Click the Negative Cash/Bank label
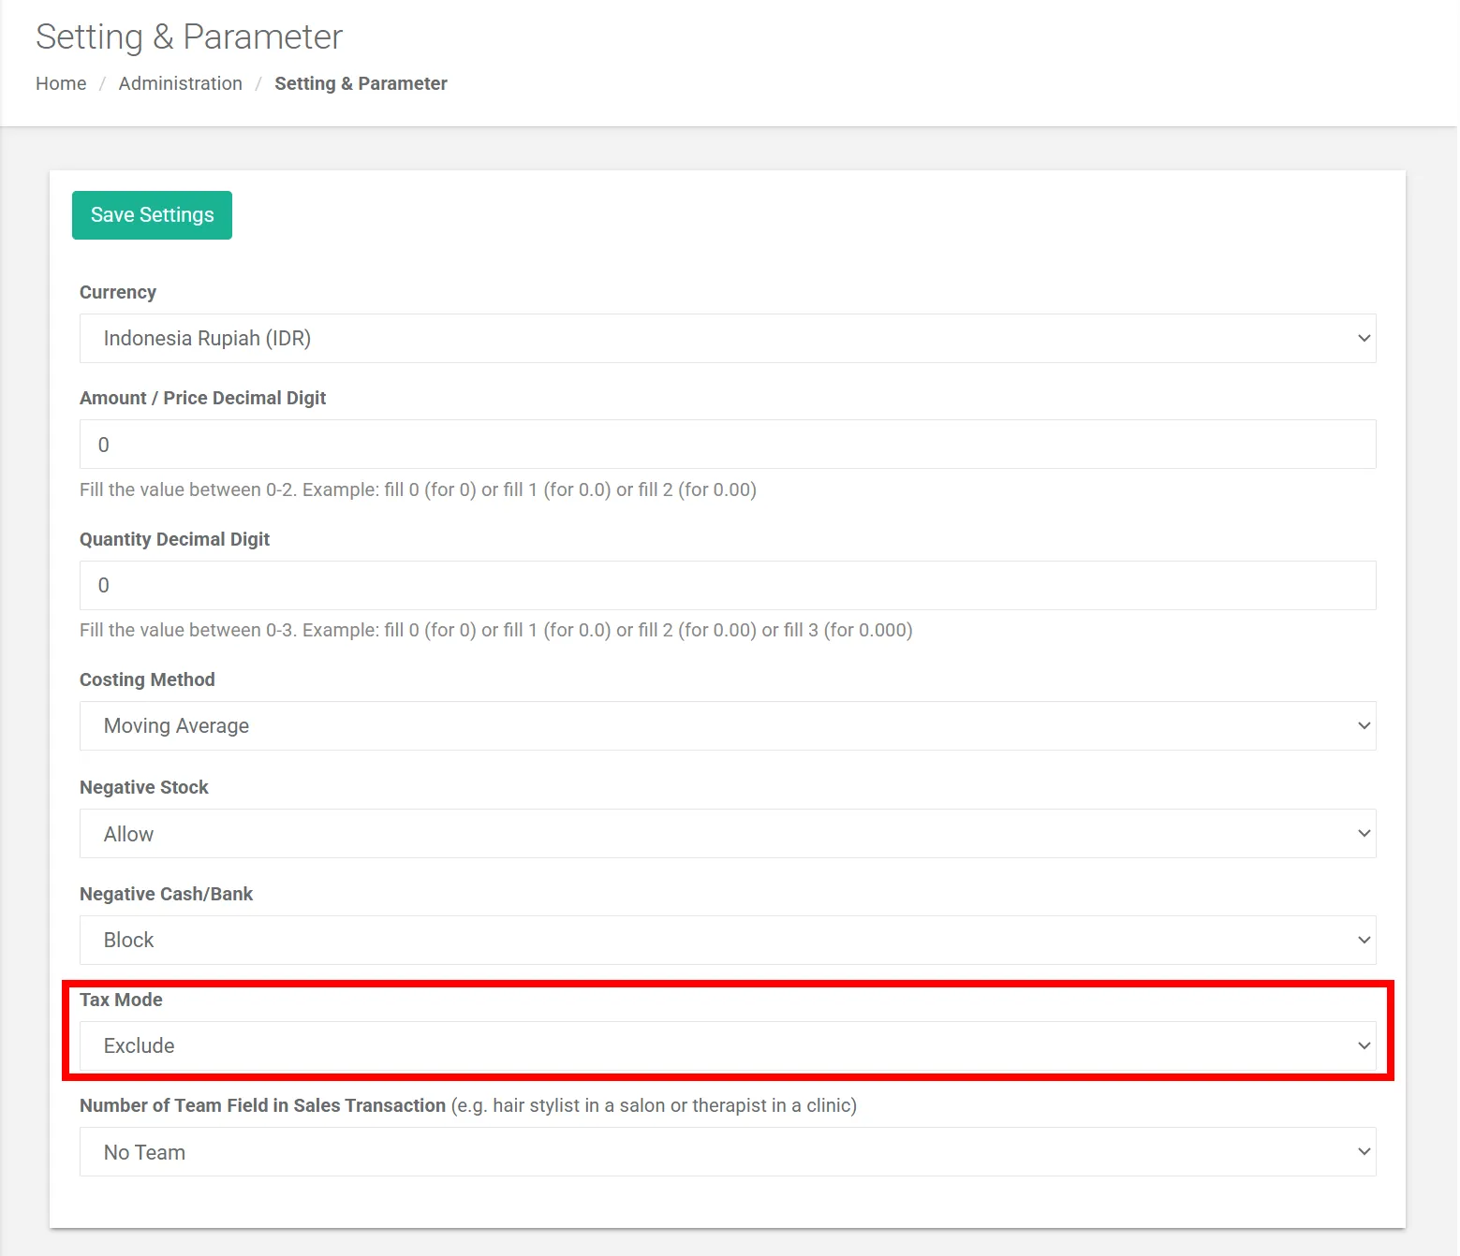This screenshot has height=1256, width=1460. (166, 894)
